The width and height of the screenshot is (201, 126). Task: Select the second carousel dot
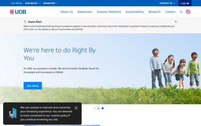[103, 108]
